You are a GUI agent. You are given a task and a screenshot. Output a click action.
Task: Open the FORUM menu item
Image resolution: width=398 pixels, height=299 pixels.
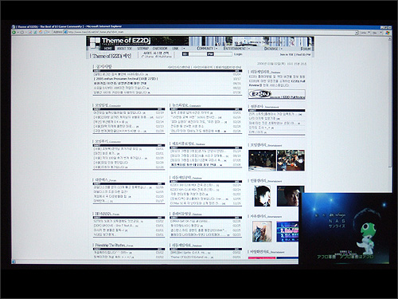click(306, 49)
